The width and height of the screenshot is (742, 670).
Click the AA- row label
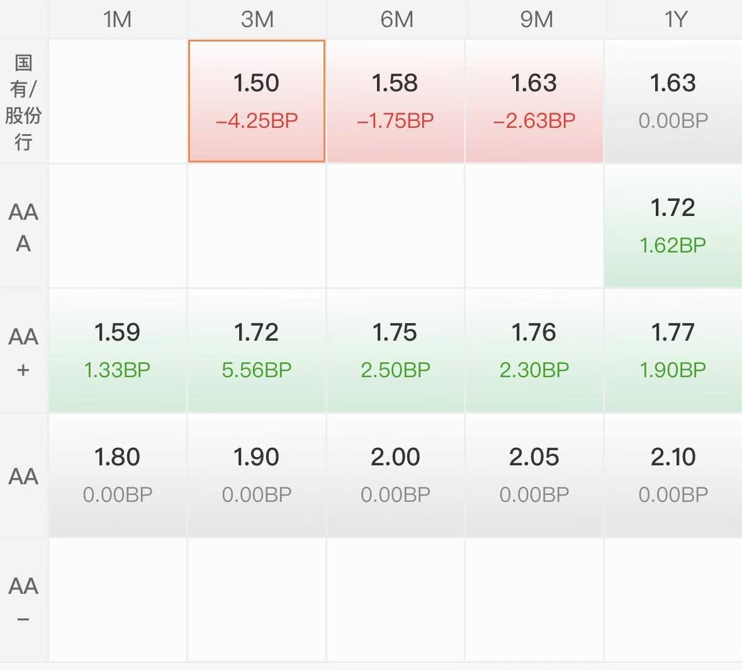click(x=23, y=601)
